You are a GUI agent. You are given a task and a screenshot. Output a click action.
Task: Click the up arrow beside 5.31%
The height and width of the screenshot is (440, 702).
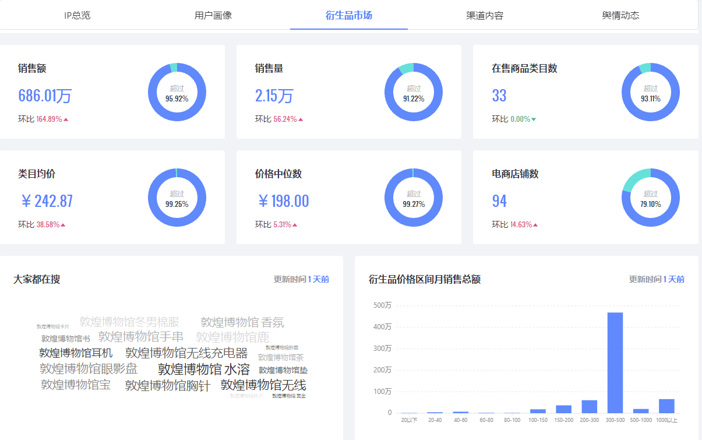[x=295, y=225]
